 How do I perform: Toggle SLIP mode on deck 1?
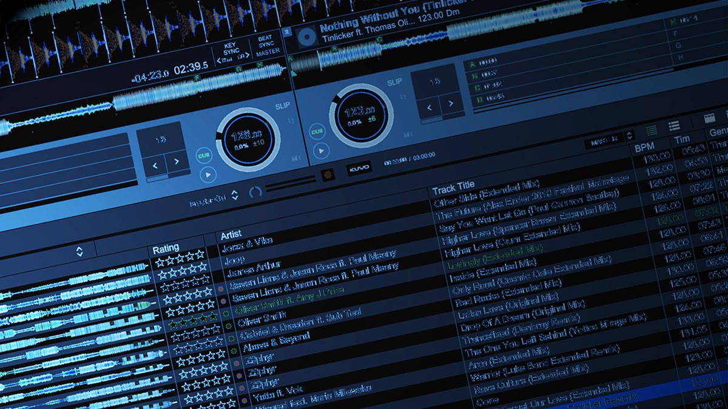tap(283, 106)
